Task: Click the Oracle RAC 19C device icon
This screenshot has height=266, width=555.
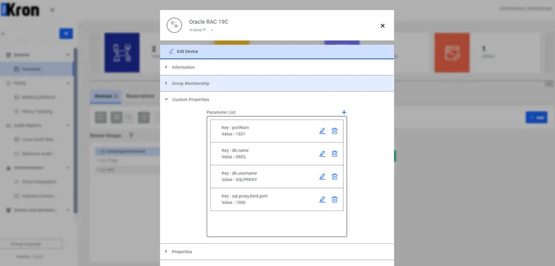Action: (174, 25)
